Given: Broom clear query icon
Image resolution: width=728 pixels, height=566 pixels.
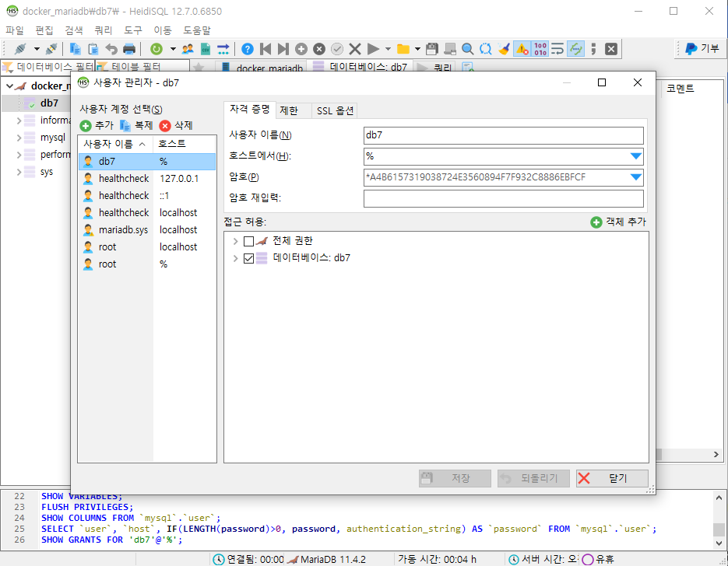Looking at the screenshot, I should (504, 49).
